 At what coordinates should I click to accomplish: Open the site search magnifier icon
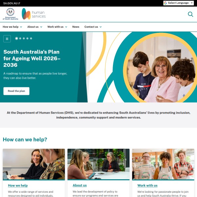coord(190,14)
